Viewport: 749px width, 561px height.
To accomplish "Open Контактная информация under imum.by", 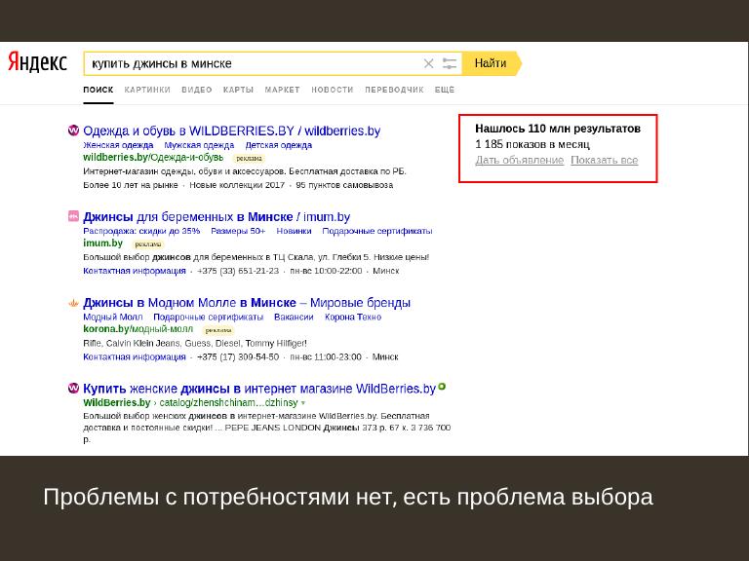I will coord(135,271).
